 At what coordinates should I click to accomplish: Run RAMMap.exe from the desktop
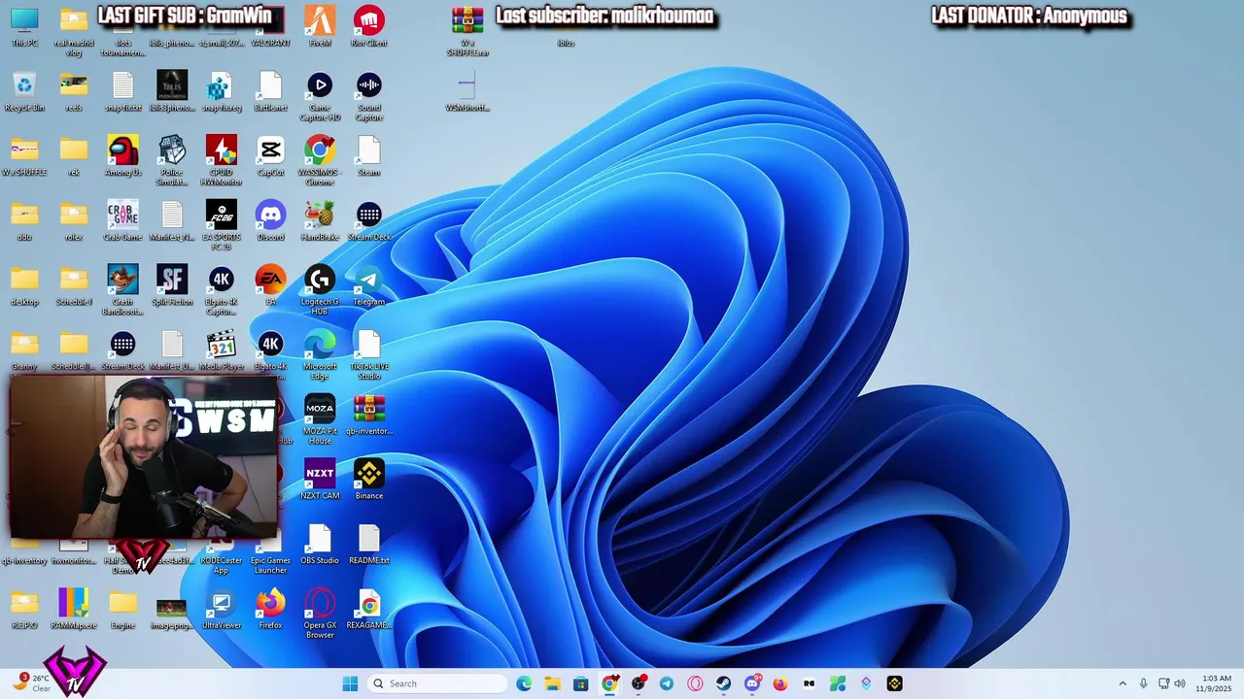74,609
